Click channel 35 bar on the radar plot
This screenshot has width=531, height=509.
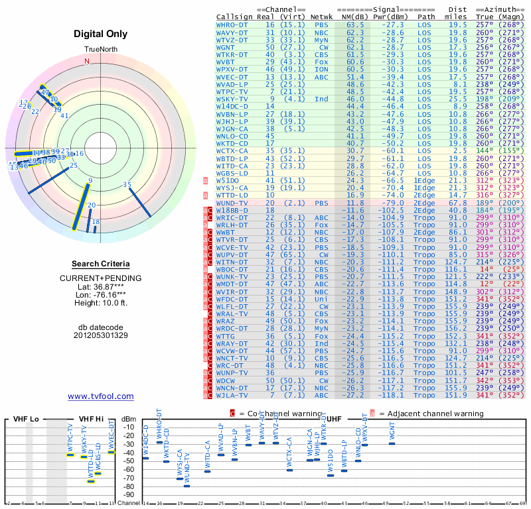coord(140,202)
